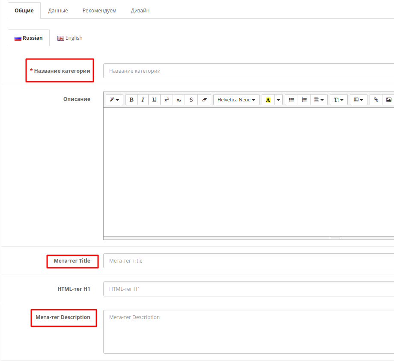The image size is (394, 361).
Task: Apply italic formatting in the editor
Action: tap(143, 100)
